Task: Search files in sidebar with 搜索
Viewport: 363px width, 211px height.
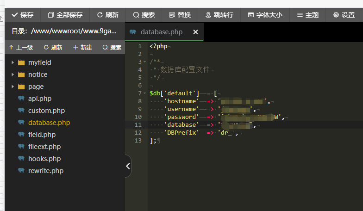Action: pos(112,48)
